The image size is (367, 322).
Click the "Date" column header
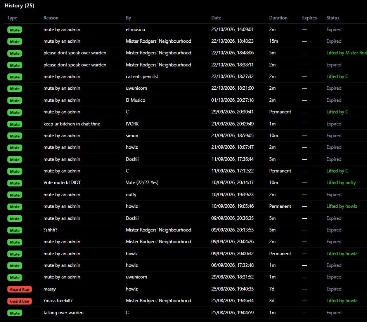coord(216,18)
